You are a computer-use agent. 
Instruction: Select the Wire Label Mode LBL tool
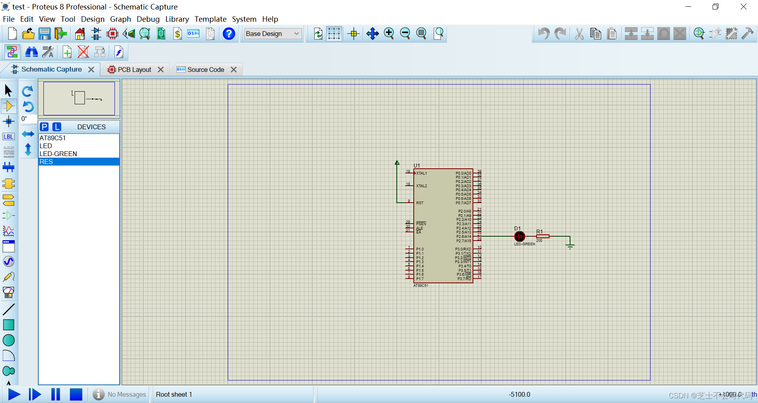[8, 137]
